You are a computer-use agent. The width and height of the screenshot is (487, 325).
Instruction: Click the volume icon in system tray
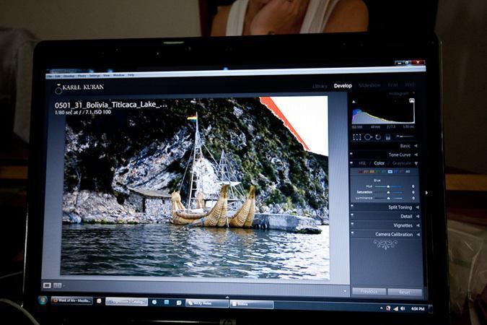point(403,308)
